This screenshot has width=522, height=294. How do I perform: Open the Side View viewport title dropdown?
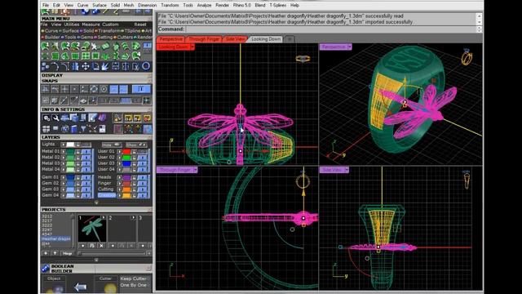347,170
